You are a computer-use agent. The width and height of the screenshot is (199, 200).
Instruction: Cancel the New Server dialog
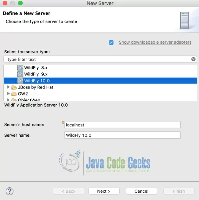coord(141,191)
